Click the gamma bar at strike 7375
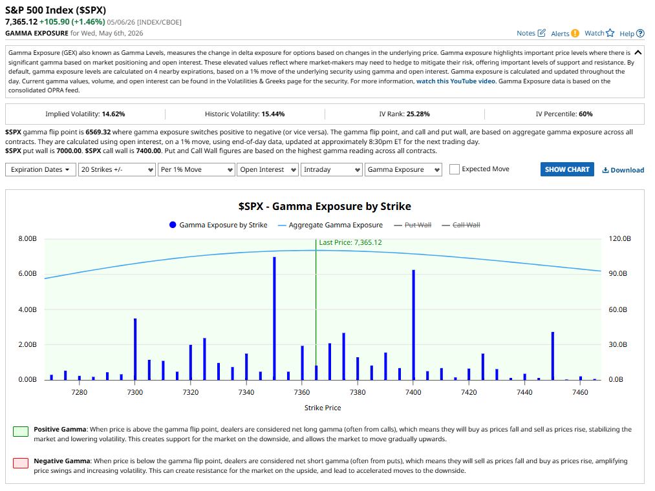Screen dimensions: 655x491 (343, 356)
